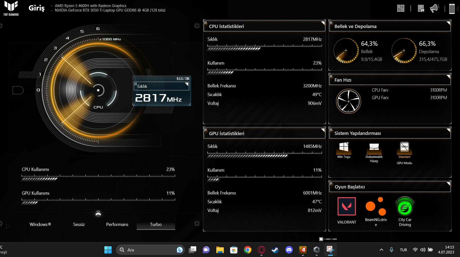The height and width of the screenshot is (257, 460).
Task: Choose the Windows® power mode
Action: pos(40,224)
